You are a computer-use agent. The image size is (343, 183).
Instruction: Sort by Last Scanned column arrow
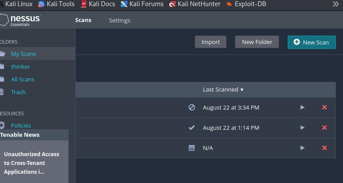click(x=242, y=90)
